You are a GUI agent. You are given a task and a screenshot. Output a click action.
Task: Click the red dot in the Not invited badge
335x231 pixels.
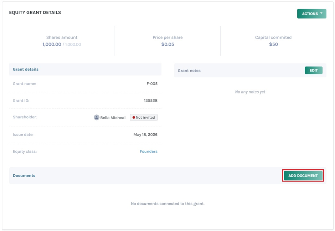point(134,117)
